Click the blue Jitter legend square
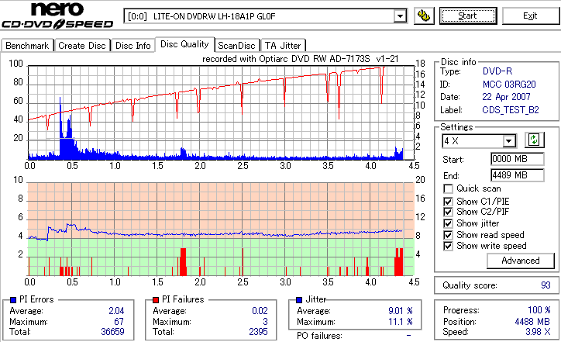This screenshot has width=561, height=342. (299, 300)
